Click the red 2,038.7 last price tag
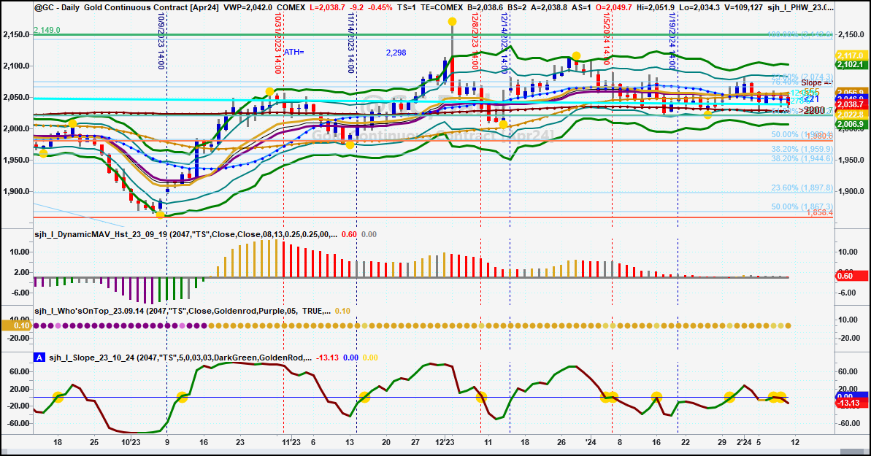The width and height of the screenshot is (871, 456). pyautogui.click(x=852, y=104)
